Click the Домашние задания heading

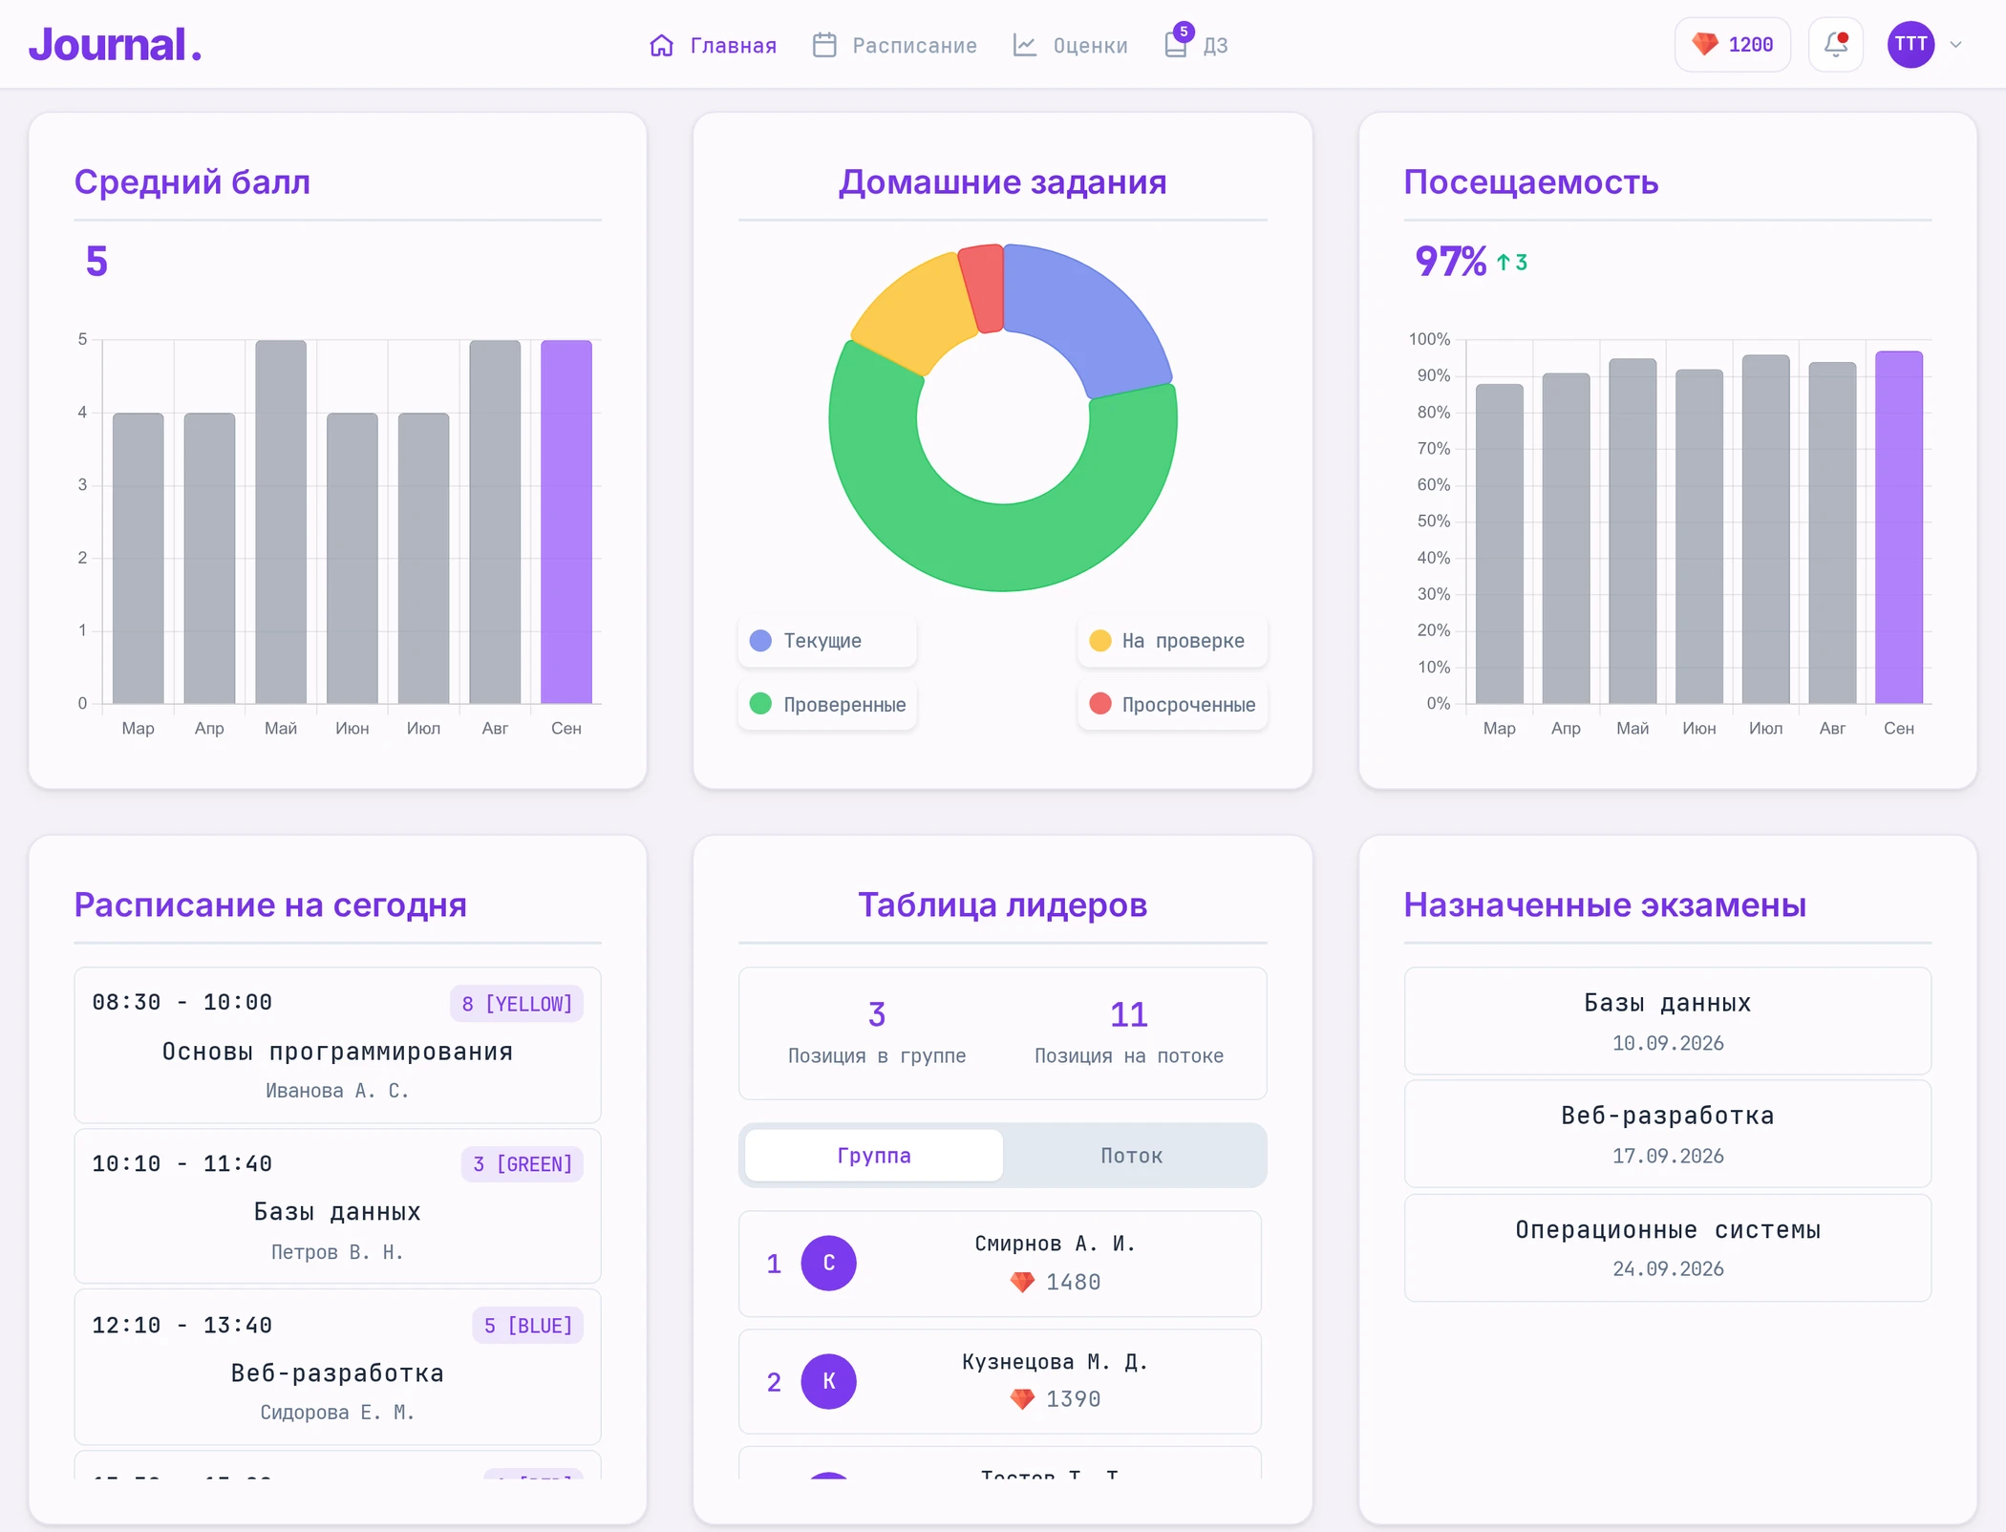pos(1003,181)
